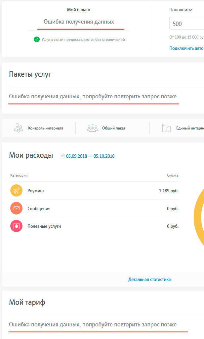This screenshot has width=204, height=339.
Task: Click the Единый интернет devices icon
Action: coord(166,128)
